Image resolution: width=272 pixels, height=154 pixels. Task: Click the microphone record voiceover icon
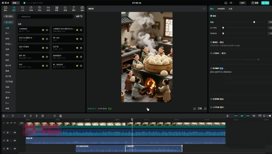point(227,116)
